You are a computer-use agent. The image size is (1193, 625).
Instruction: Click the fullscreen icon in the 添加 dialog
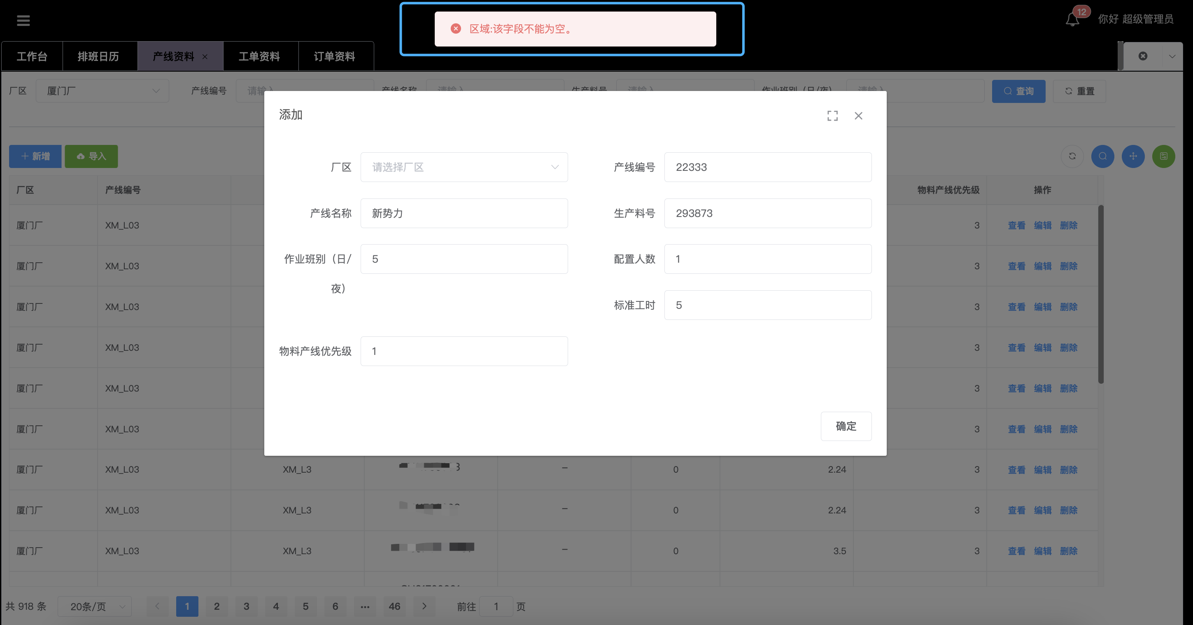click(832, 116)
